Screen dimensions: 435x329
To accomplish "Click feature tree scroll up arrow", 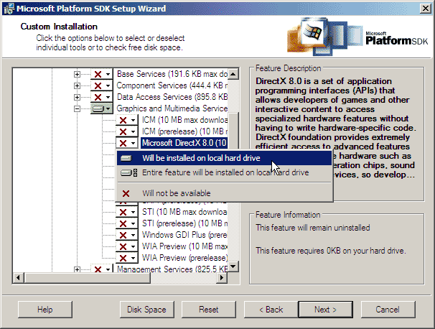I will click(x=233, y=74).
